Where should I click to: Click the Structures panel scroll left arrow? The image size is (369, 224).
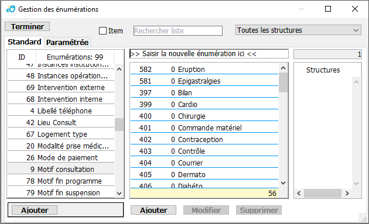coord(299,193)
